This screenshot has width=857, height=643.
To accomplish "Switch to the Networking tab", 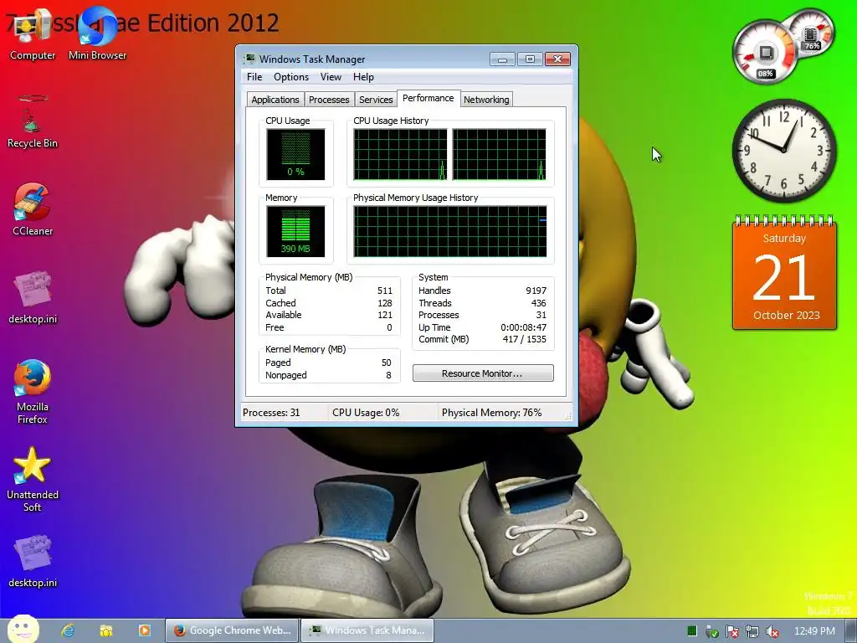I will tap(486, 100).
